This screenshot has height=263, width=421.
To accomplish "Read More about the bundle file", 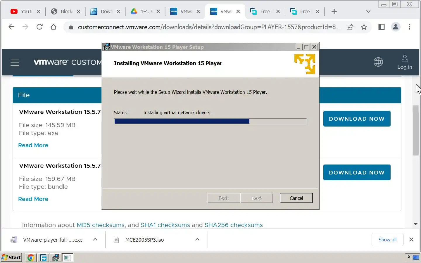I will [33, 199].
